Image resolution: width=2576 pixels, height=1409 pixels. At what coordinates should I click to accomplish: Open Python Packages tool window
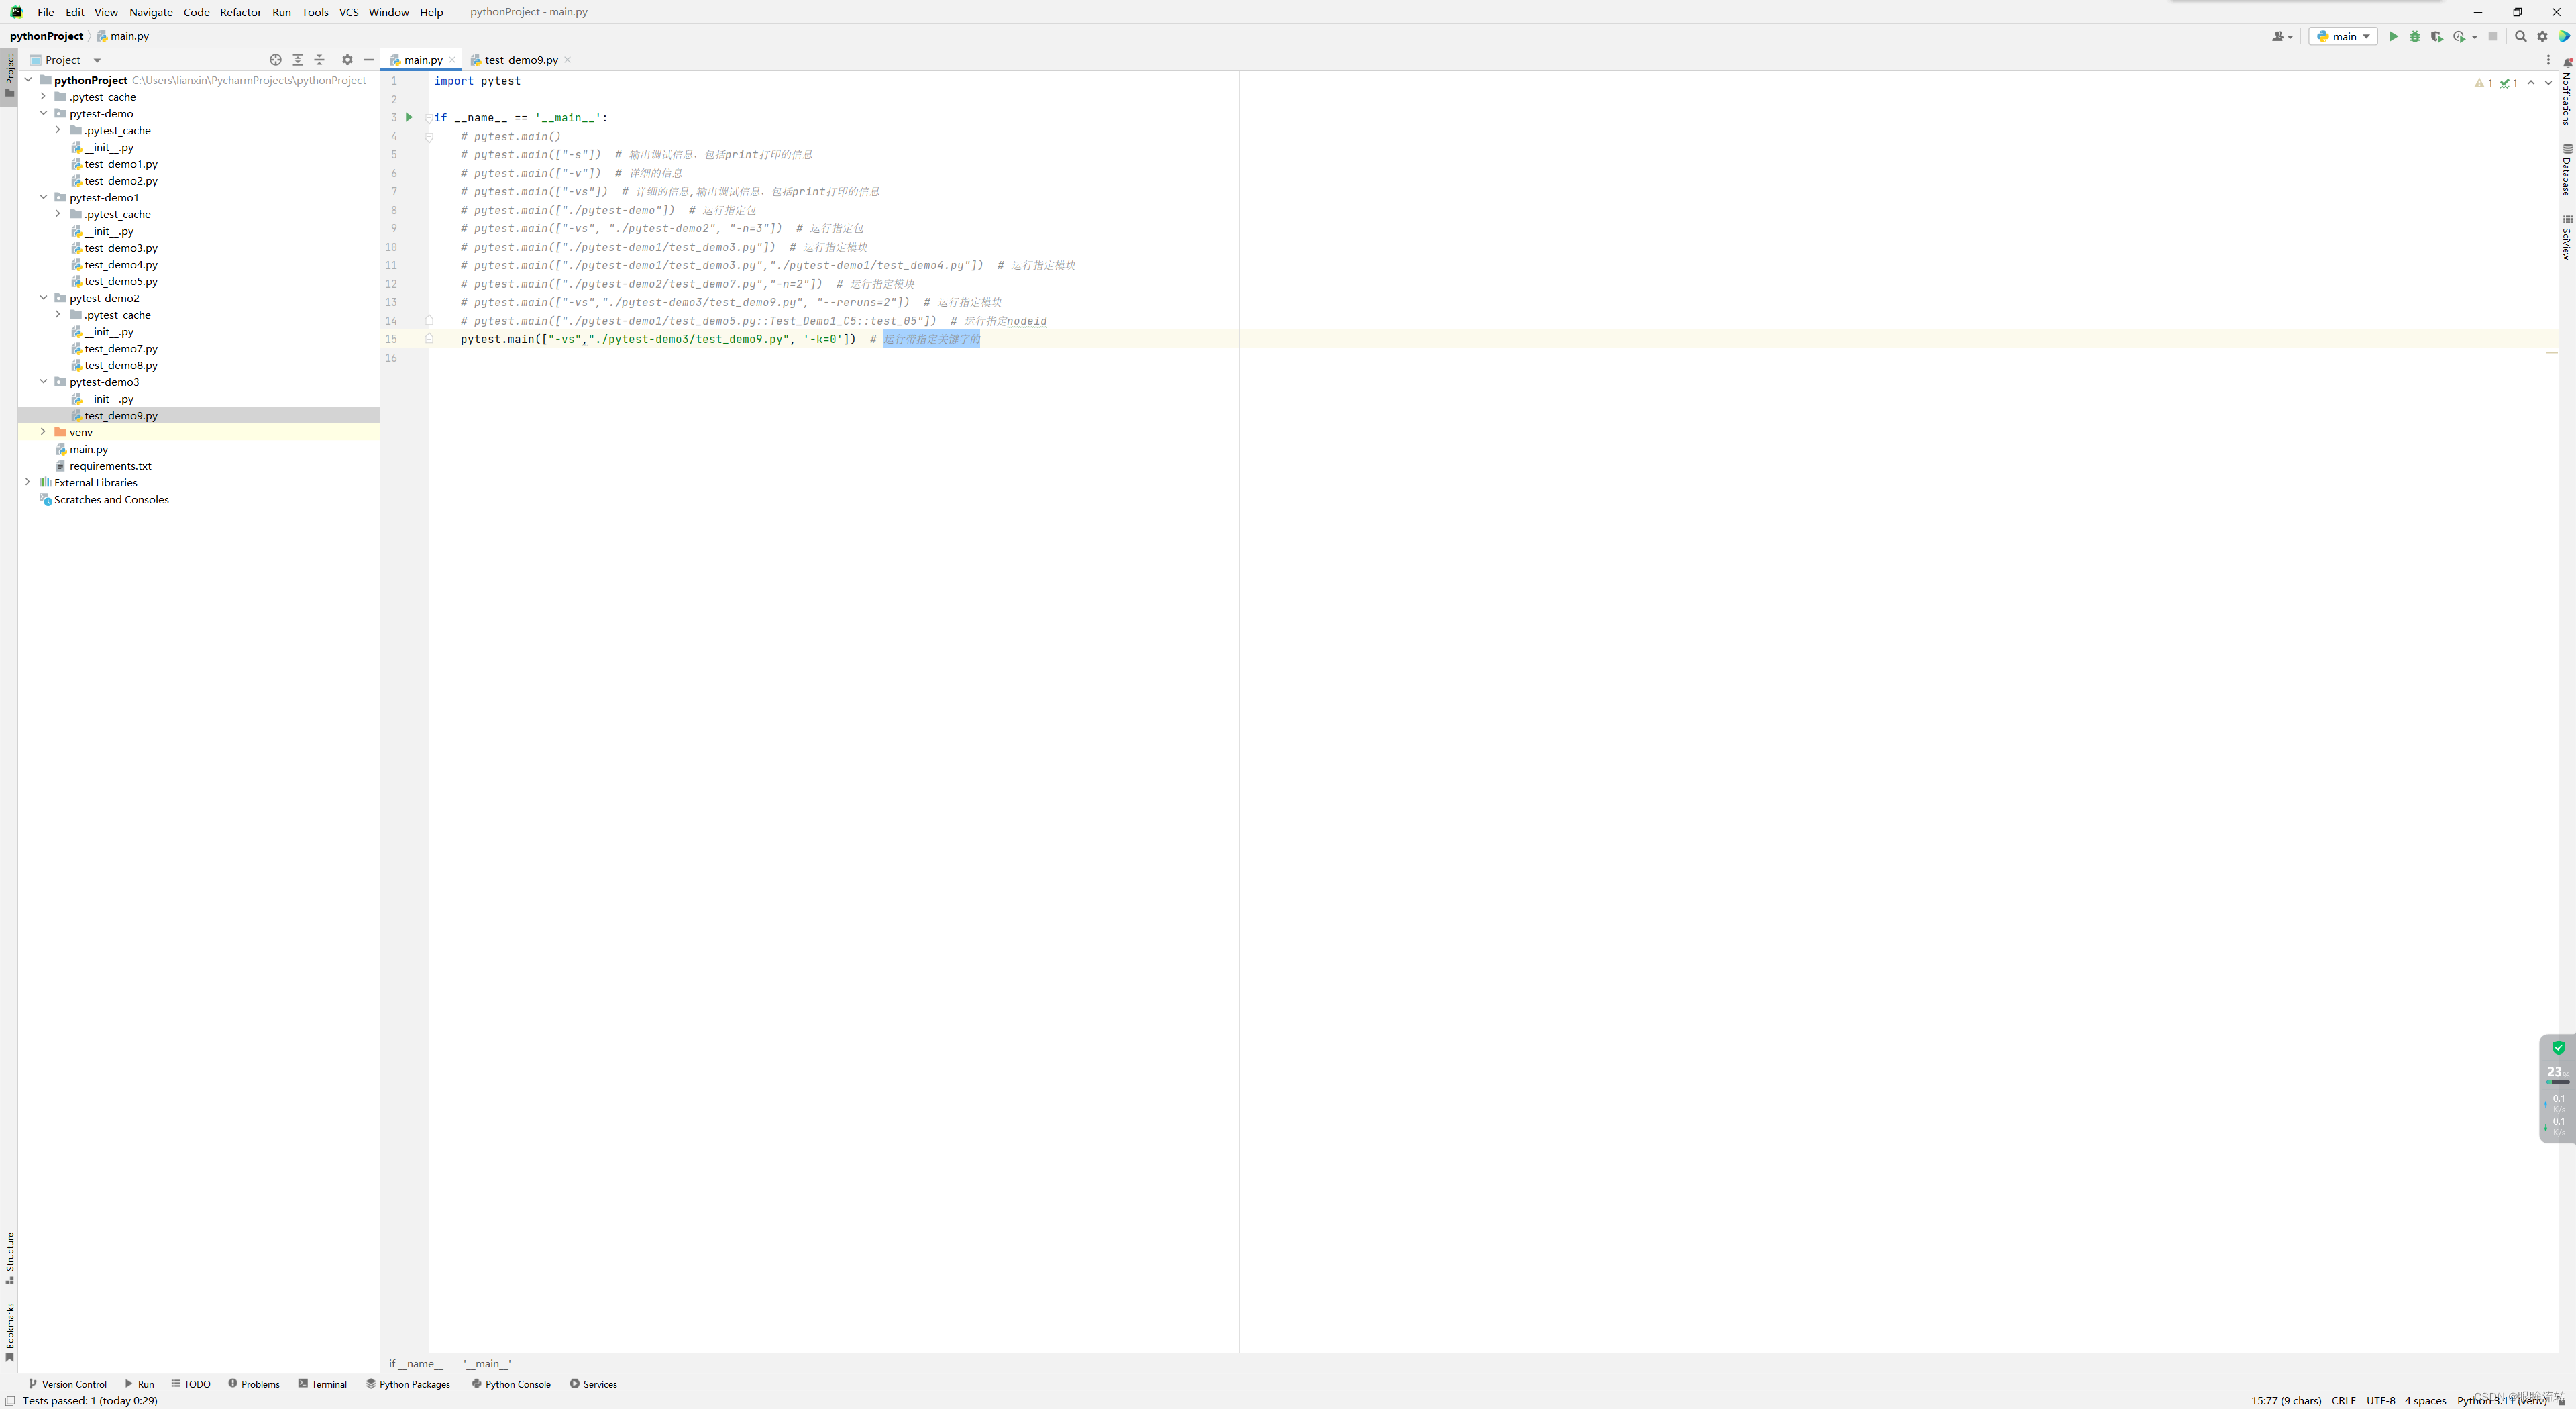click(408, 1384)
